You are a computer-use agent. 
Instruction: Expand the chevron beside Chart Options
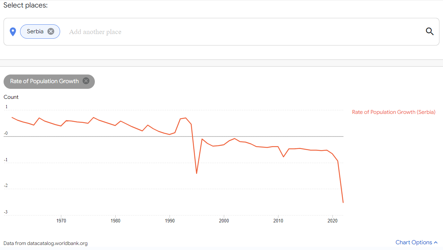tap(435, 243)
